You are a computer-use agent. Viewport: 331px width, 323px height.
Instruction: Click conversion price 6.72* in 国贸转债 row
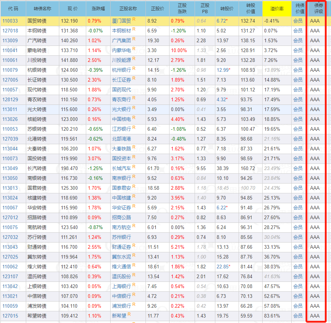point(222,21)
